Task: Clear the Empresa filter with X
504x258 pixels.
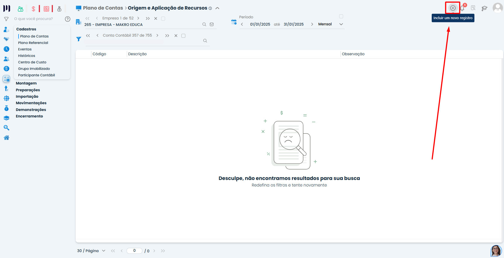Action: 156,19
